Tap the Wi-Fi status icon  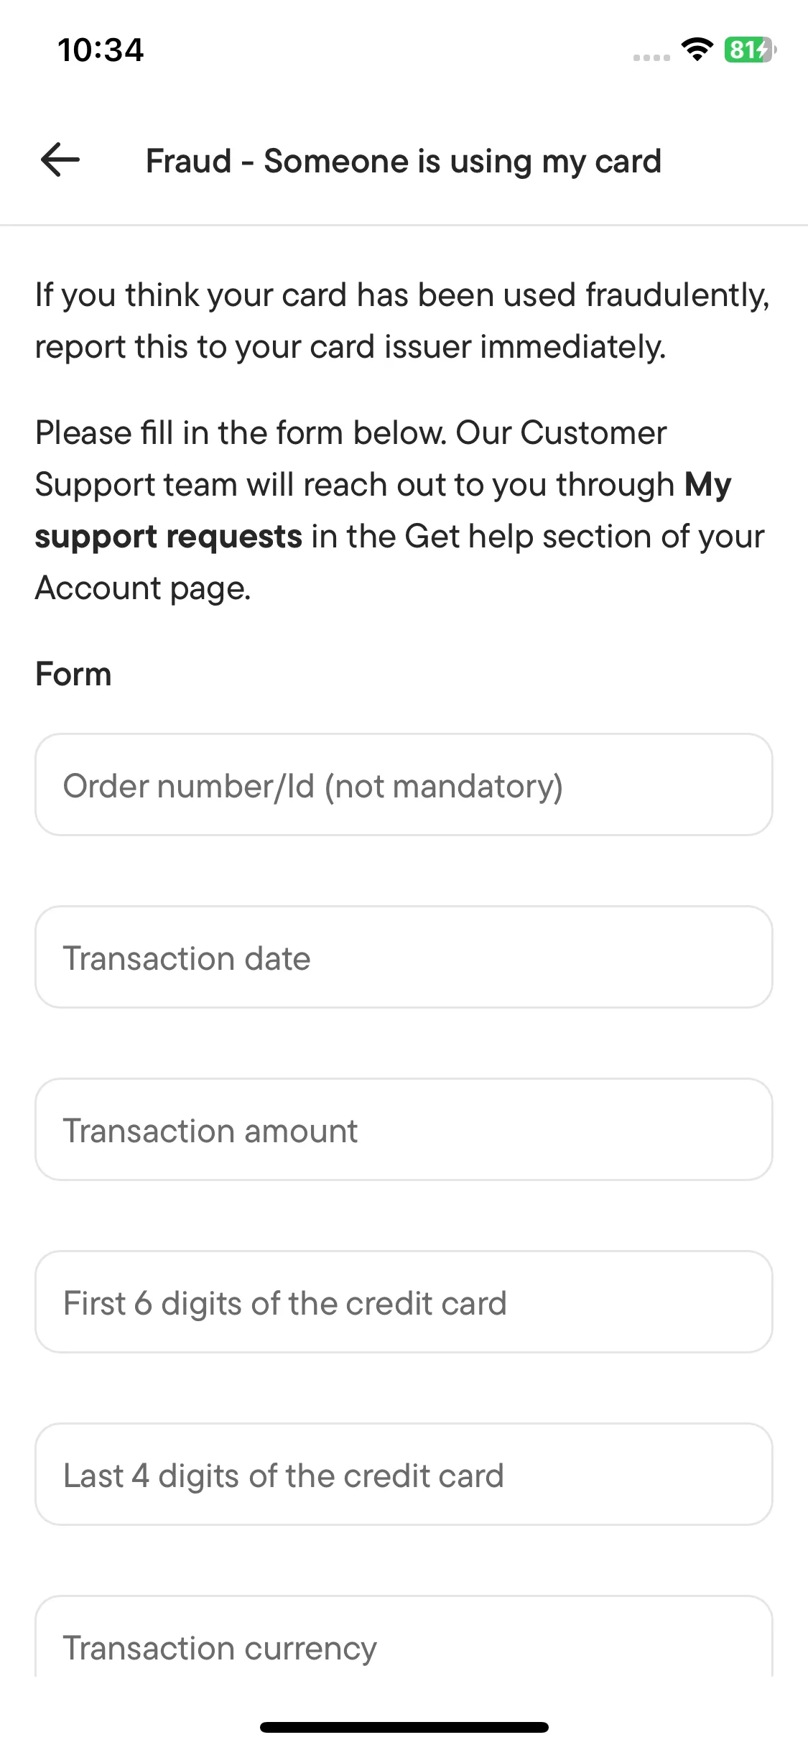(697, 50)
